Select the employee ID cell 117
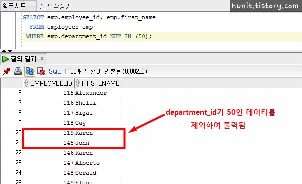The height and width of the screenshot is (184, 302). [49, 113]
